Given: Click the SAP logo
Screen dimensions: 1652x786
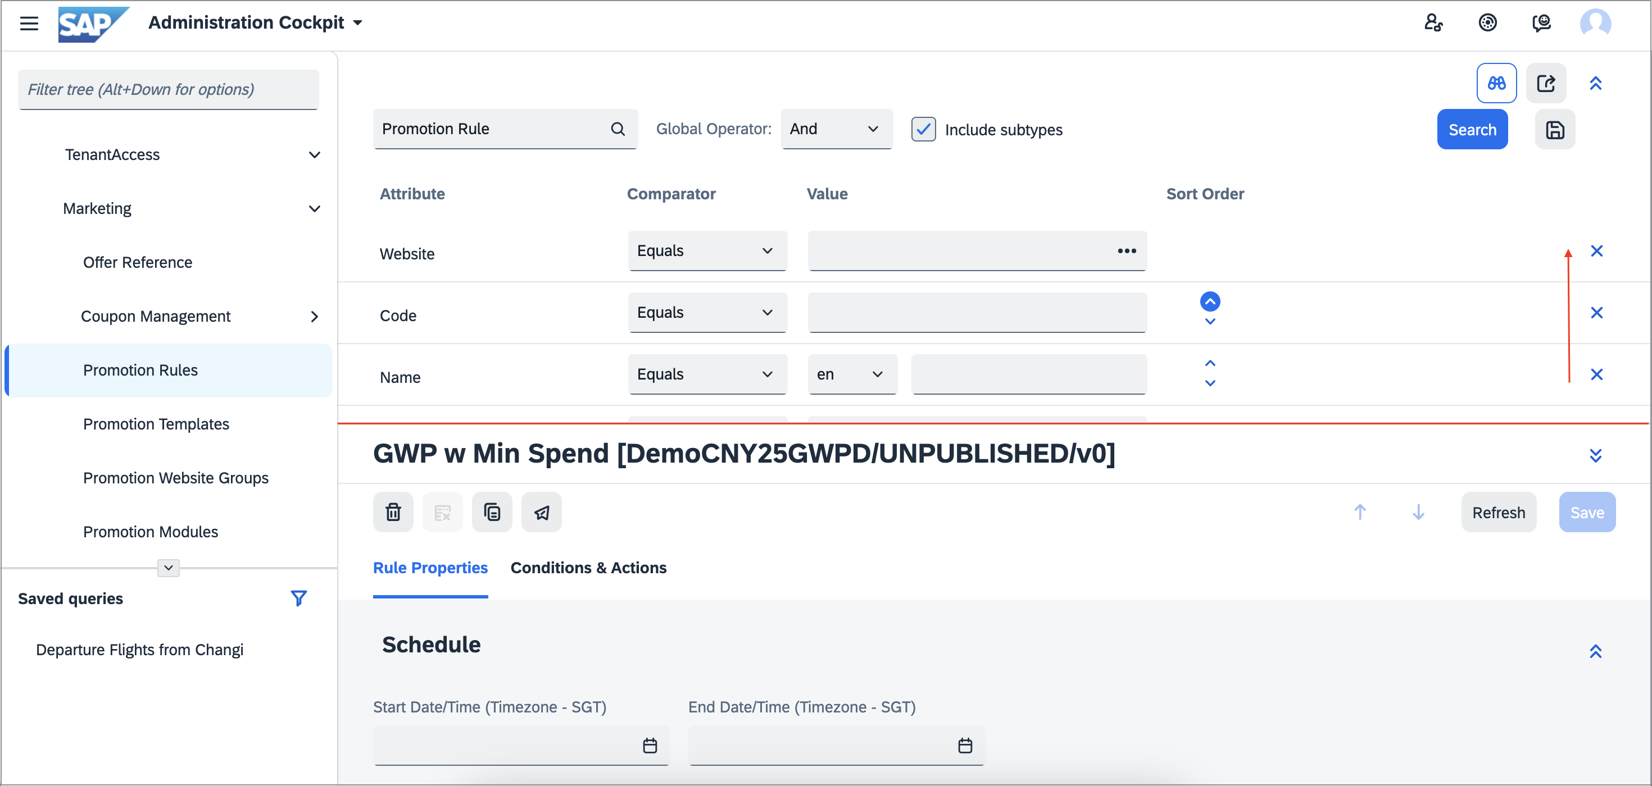Looking at the screenshot, I should pyautogui.click(x=94, y=24).
